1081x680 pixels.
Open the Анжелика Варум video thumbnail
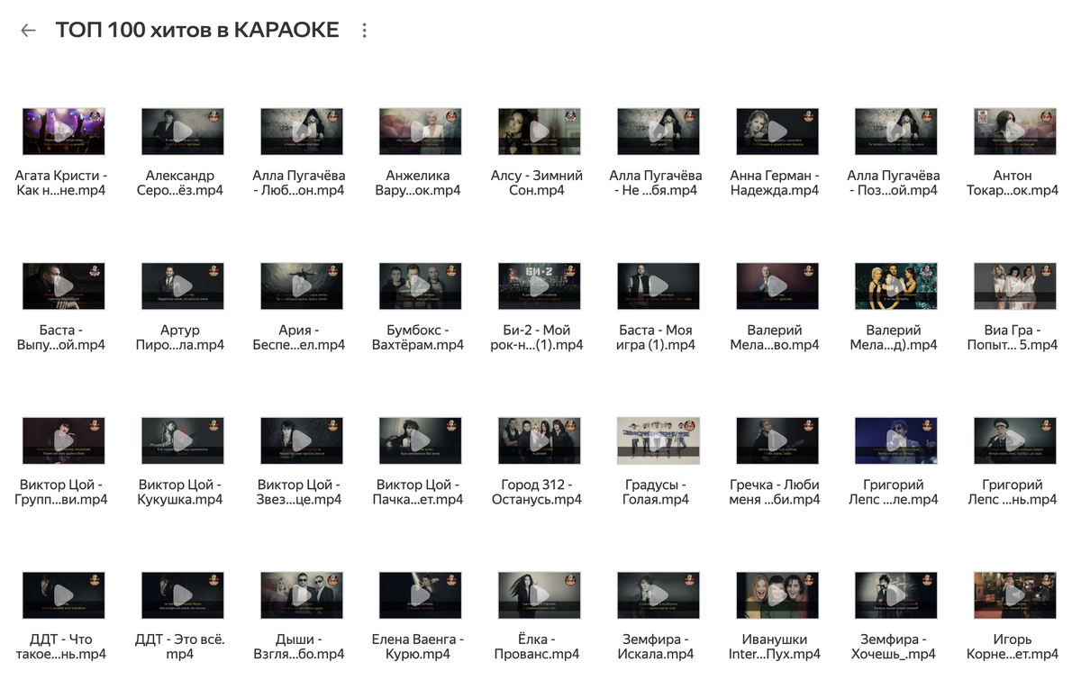point(420,131)
